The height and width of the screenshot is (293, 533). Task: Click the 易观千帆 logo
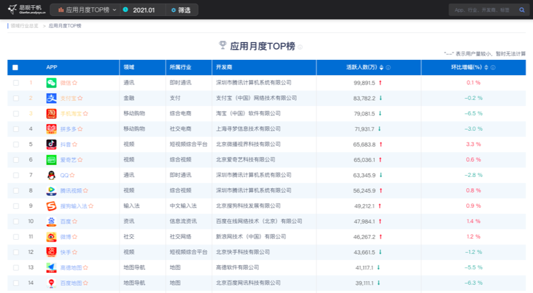pyautogui.click(x=27, y=9)
